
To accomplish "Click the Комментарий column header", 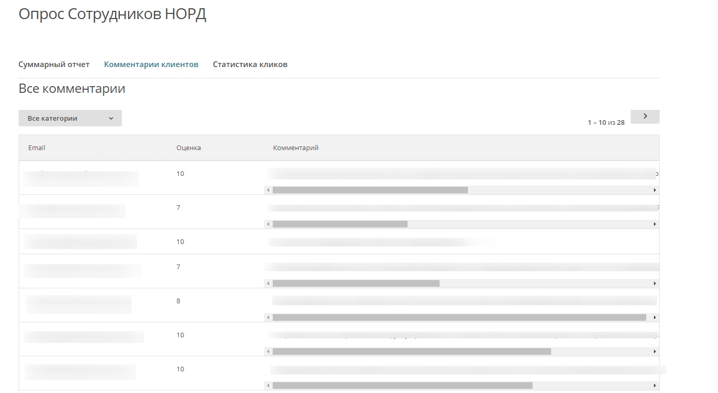I will pos(295,148).
